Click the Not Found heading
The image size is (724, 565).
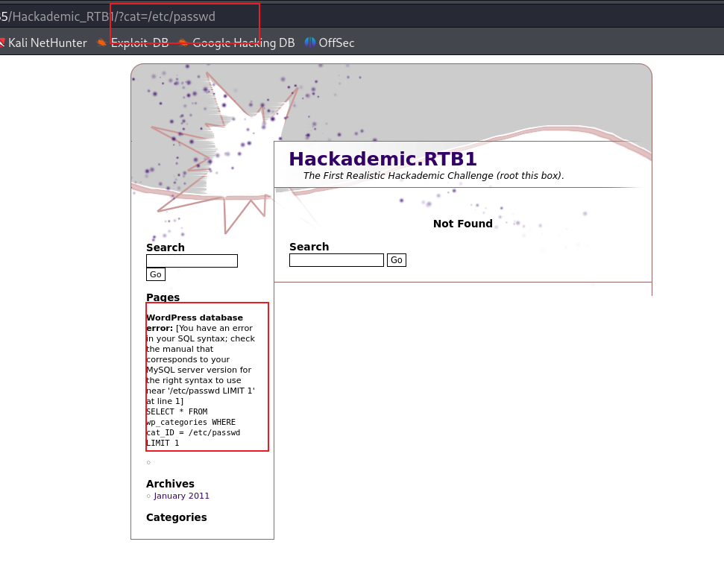pos(462,223)
